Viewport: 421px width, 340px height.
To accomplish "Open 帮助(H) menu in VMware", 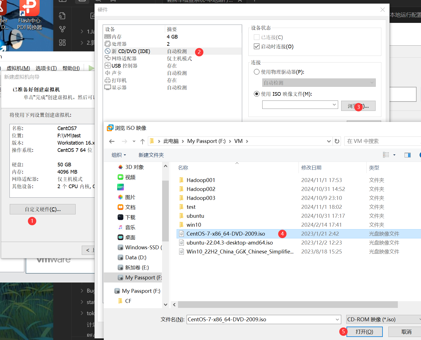I will [71, 68].
